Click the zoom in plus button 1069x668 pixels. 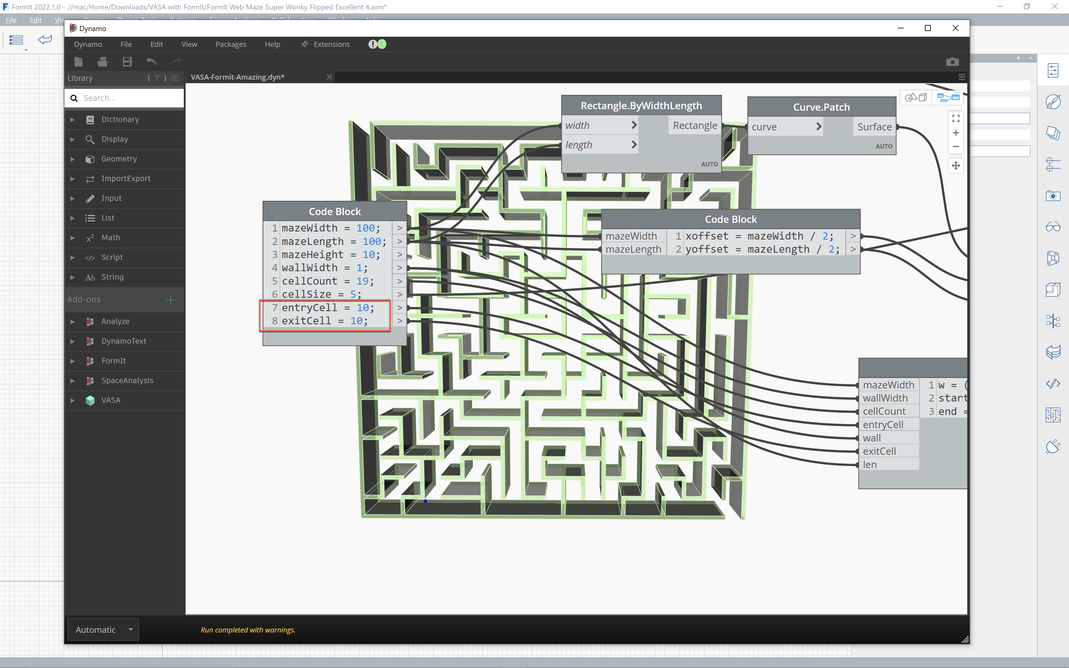[x=955, y=133]
